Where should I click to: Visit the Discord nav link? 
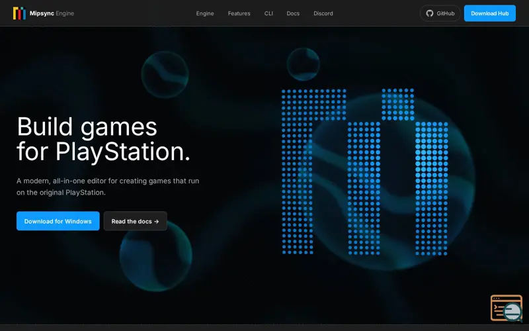323,13
